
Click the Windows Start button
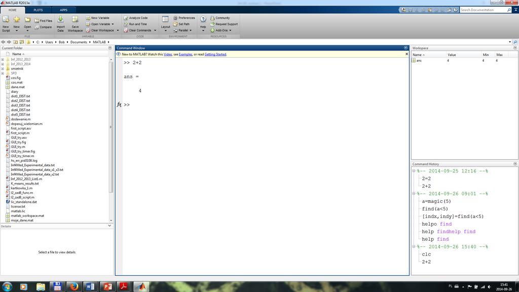tap(7, 286)
